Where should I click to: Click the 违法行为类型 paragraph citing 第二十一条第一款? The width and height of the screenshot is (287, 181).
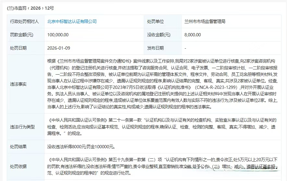click(x=162, y=127)
